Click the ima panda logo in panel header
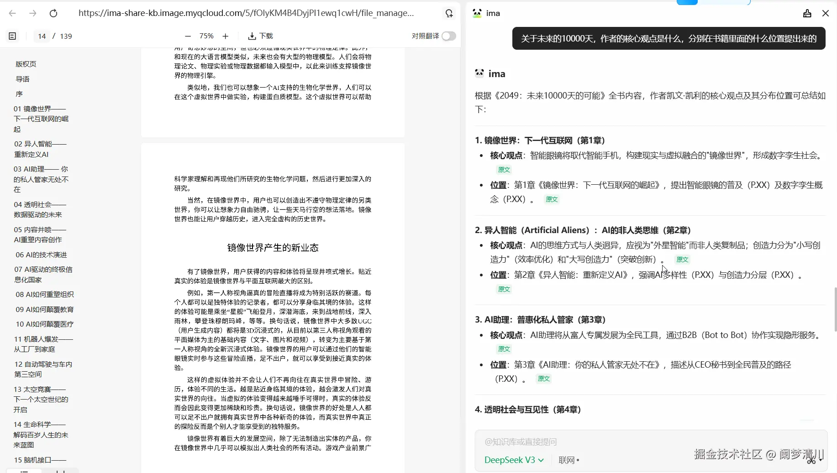Screen dimensions: 837x473 pos(478,13)
